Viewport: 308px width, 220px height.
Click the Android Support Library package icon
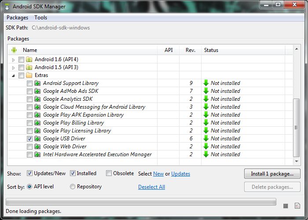point(37,83)
